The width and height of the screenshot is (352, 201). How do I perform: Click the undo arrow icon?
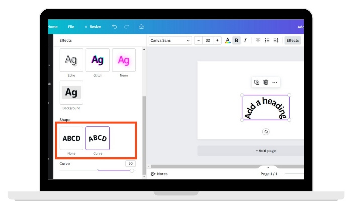coord(115,27)
